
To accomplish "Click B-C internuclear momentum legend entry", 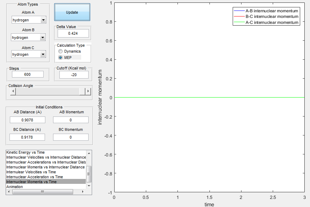I will [x=266, y=16].
